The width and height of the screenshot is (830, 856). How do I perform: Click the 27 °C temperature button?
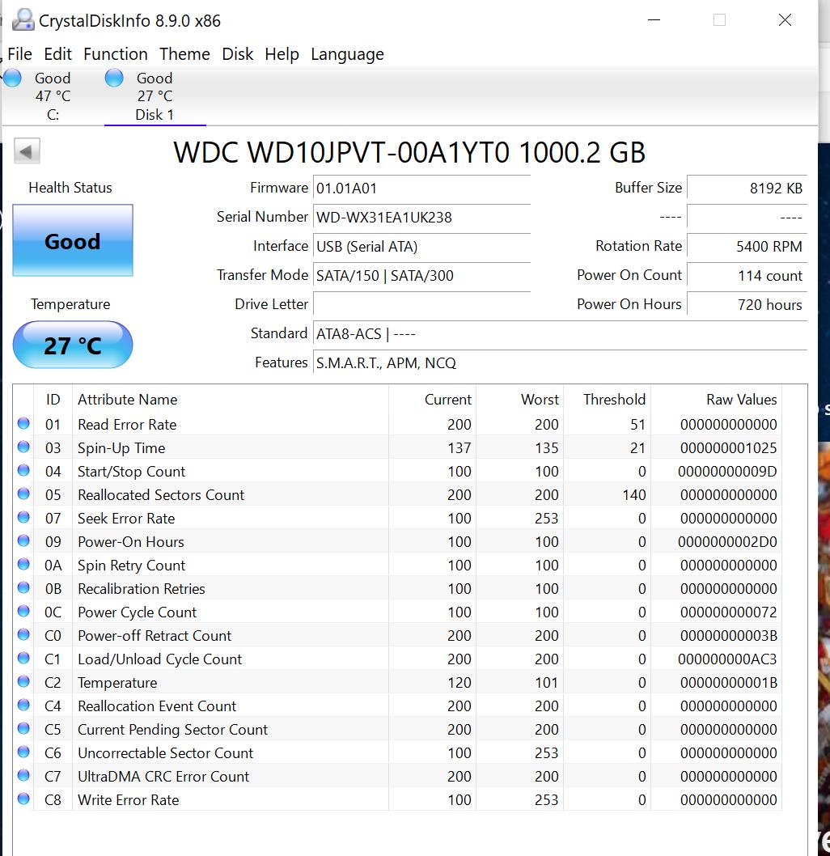73,345
